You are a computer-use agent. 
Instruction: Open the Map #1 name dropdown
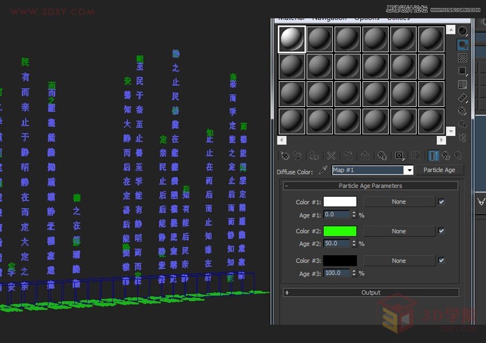(x=408, y=170)
